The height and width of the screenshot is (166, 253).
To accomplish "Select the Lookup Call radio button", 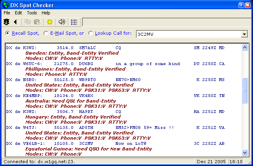I will (x=90, y=33).
